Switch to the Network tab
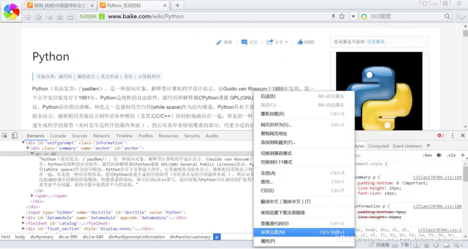The image size is (468, 249). click(x=101, y=136)
